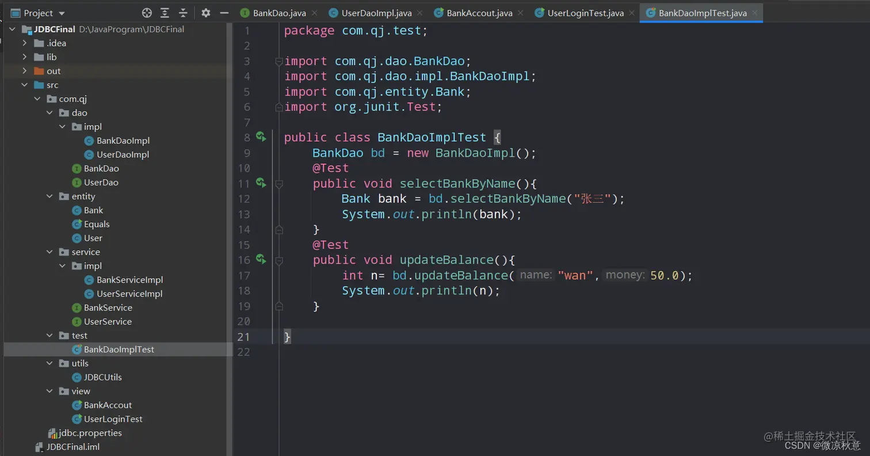Collapse the com.qj package
Viewport: 870px width, 456px height.
click(37, 98)
